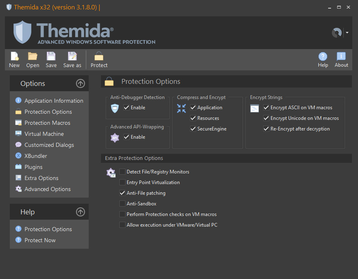Image resolution: width=358 pixels, height=279 pixels.
Task: Toggle Encrypt Unicode on VM macros
Action: pyautogui.click(x=266, y=118)
